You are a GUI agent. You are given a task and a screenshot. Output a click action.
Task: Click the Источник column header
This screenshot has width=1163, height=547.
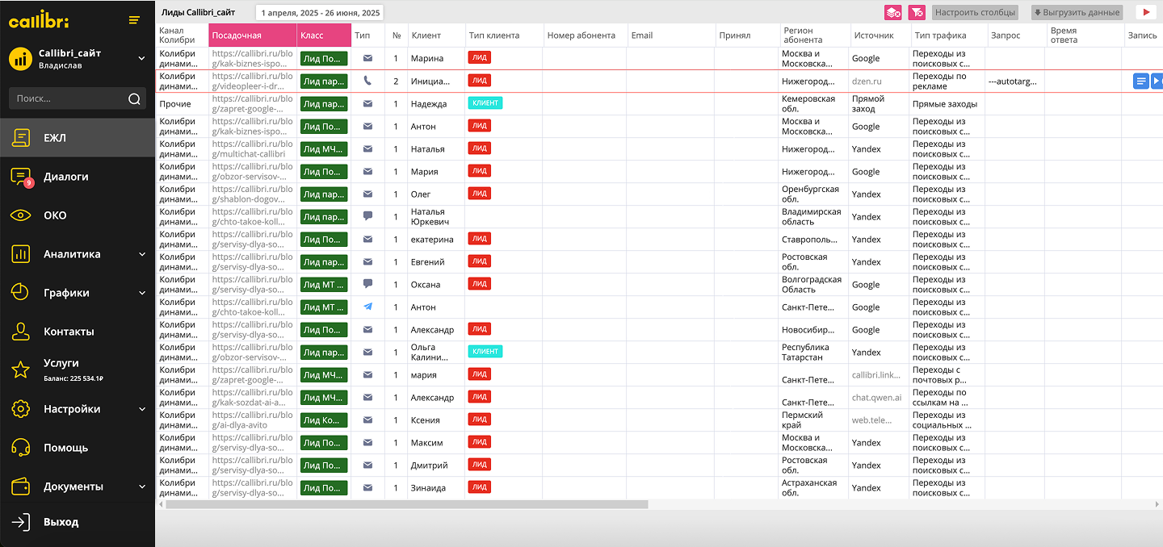879,35
